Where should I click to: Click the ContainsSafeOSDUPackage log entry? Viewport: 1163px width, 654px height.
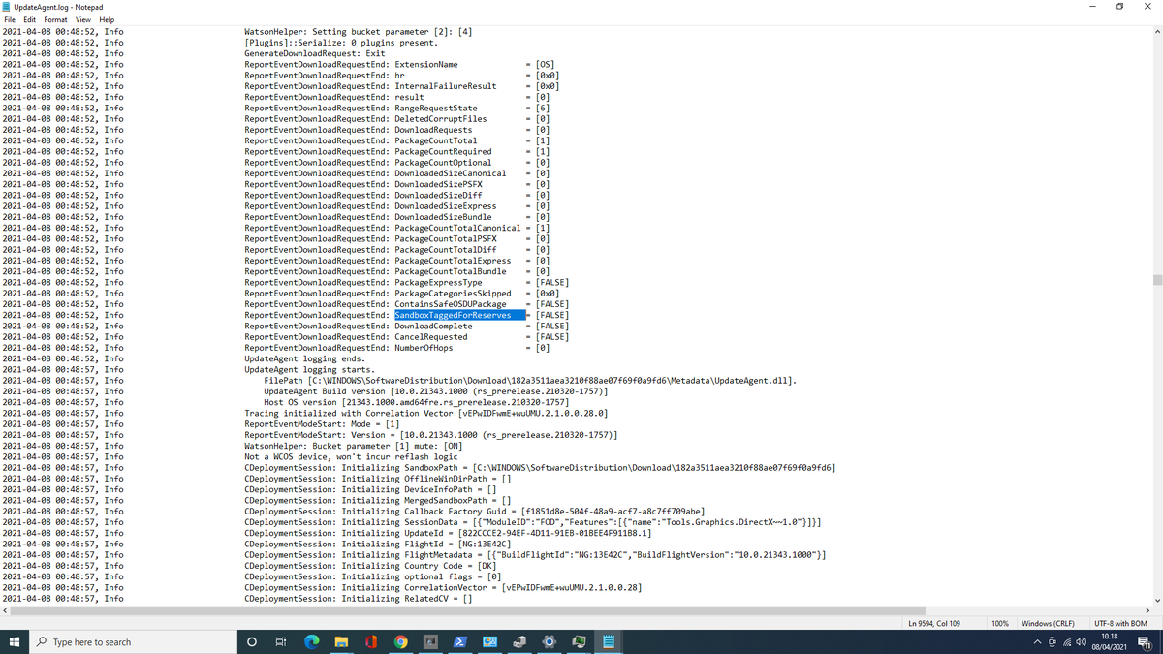coord(407,304)
